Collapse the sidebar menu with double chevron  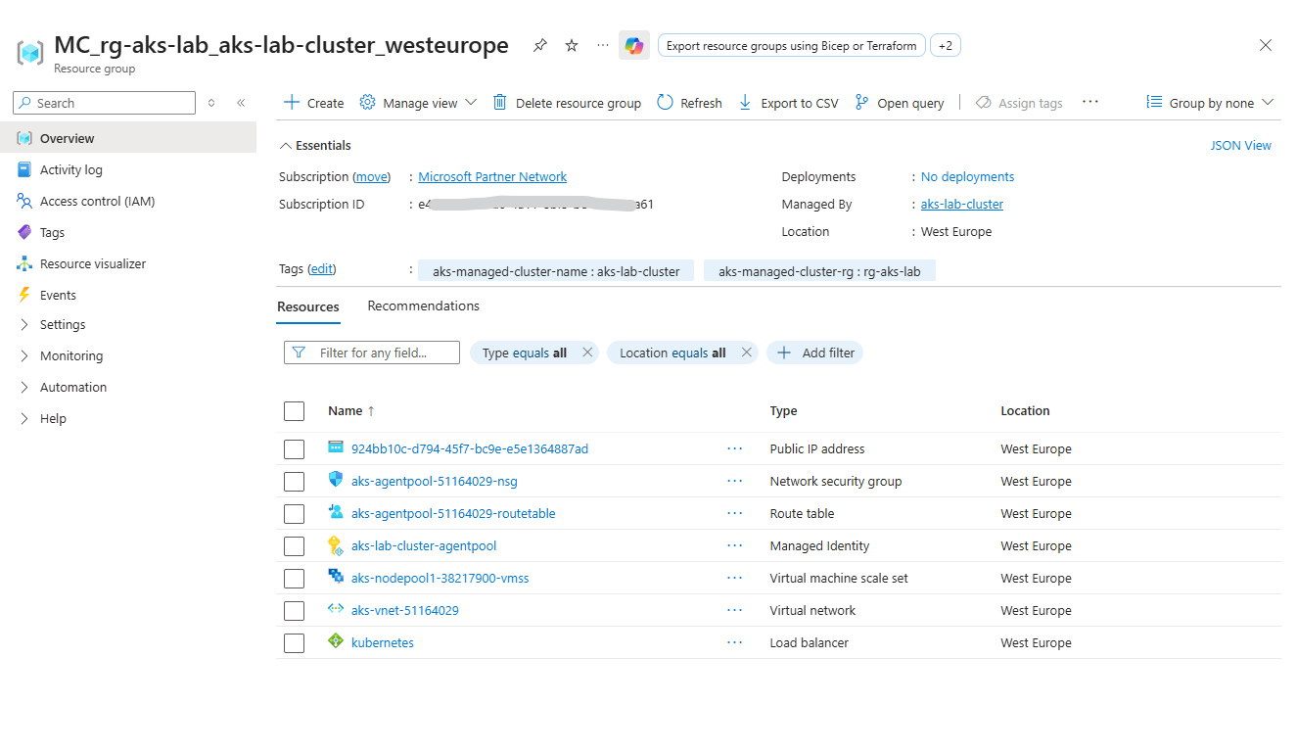click(241, 103)
